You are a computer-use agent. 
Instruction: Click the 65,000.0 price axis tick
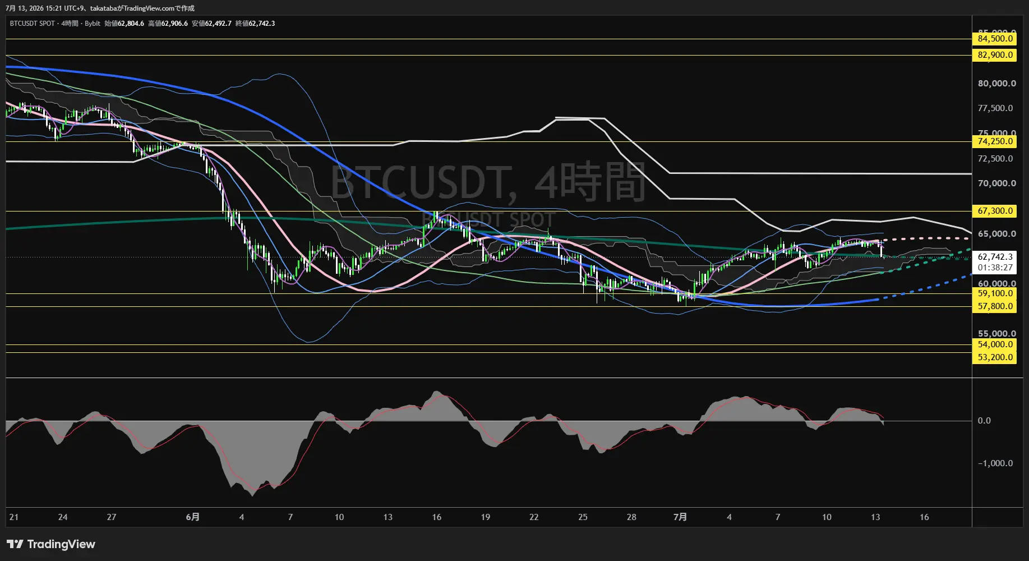click(x=996, y=234)
